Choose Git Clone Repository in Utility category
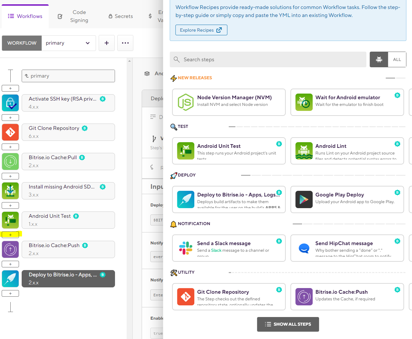 pos(229,297)
